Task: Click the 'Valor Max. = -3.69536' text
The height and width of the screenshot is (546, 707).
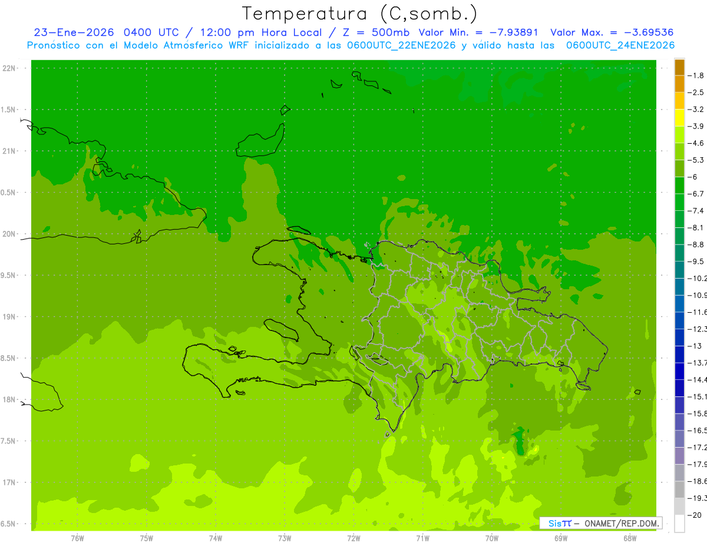Action: [x=613, y=32]
